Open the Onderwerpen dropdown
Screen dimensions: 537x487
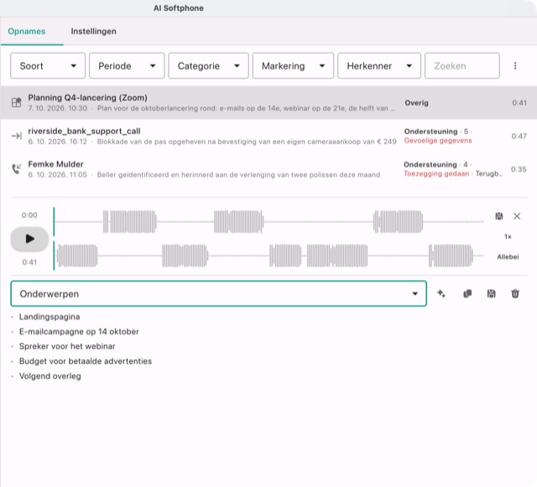coord(218,293)
